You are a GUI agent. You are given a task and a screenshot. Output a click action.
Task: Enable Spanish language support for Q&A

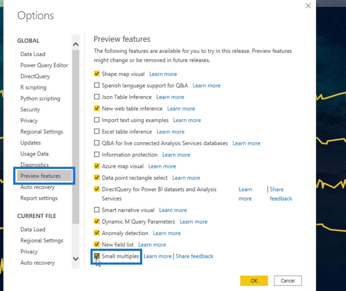pos(97,85)
